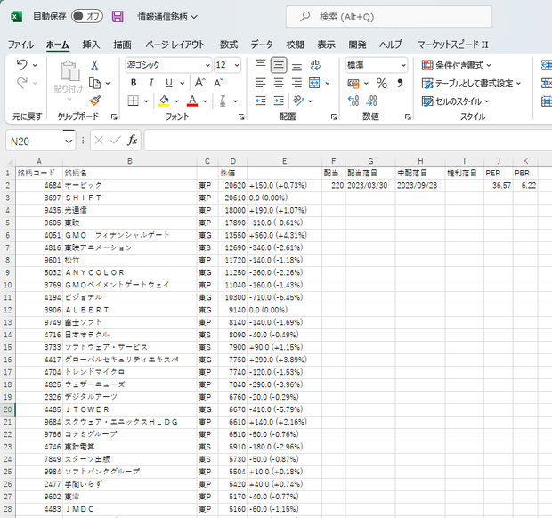Decrease font size with small A
This screenshot has height=518, width=552.
(x=218, y=83)
